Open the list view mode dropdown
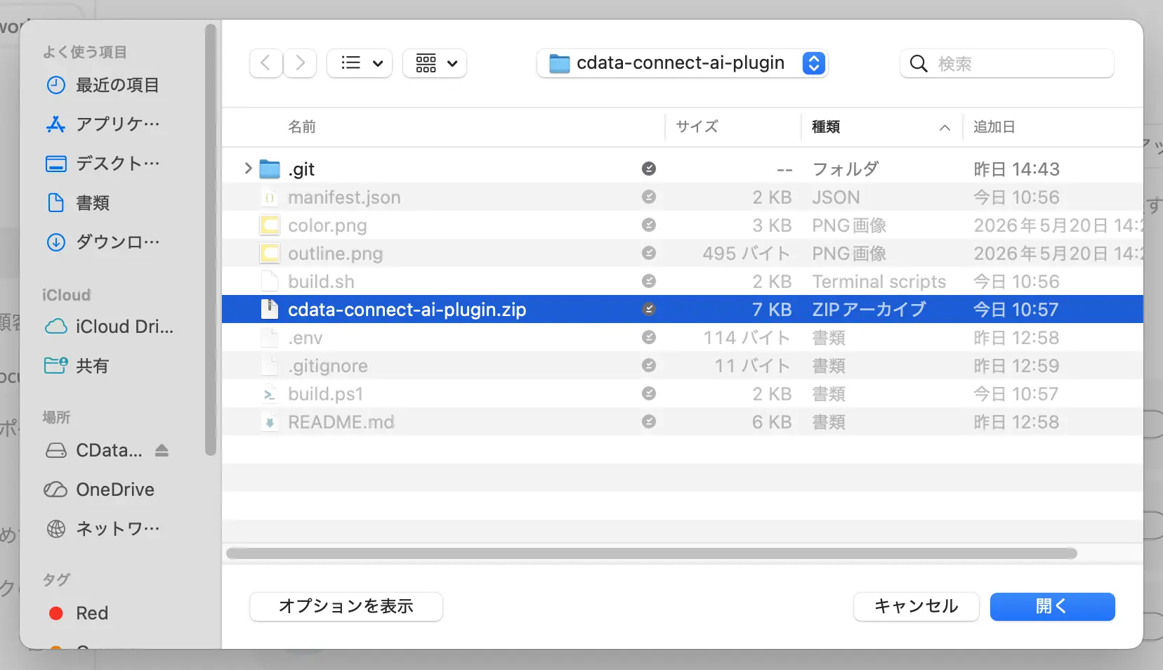1163x670 pixels. pyautogui.click(x=360, y=63)
